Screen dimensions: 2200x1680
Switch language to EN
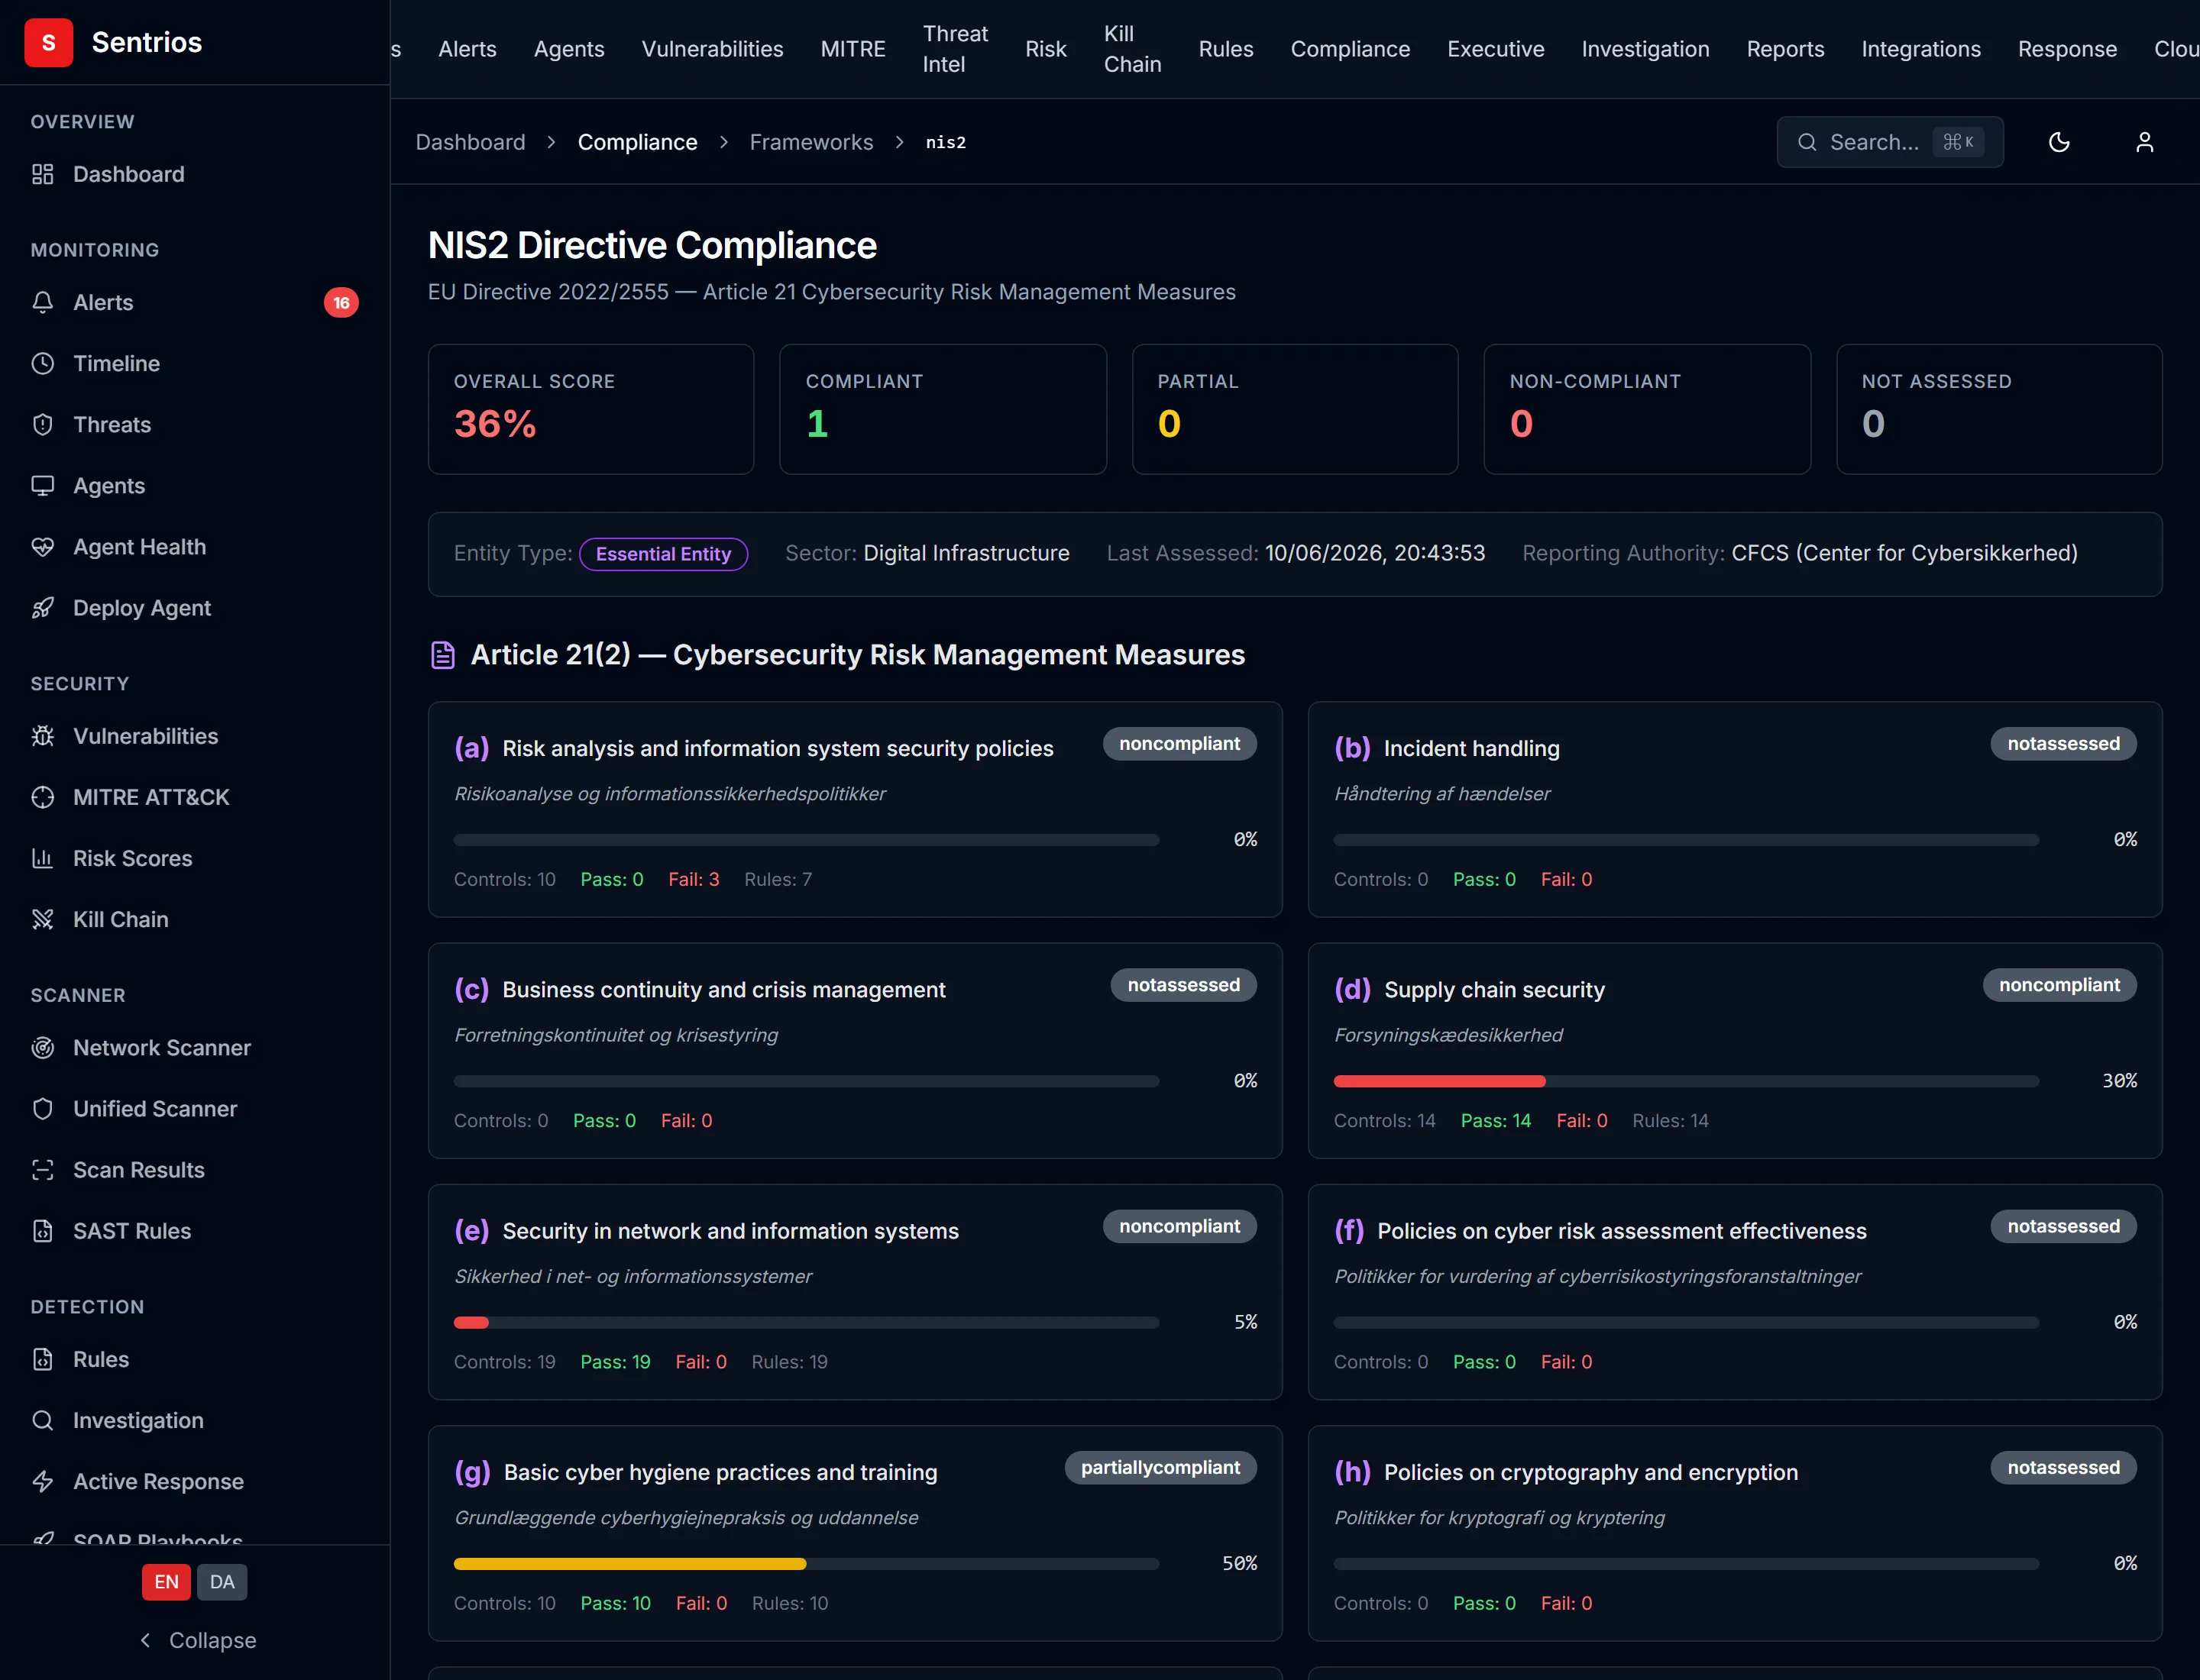click(x=166, y=1581)
